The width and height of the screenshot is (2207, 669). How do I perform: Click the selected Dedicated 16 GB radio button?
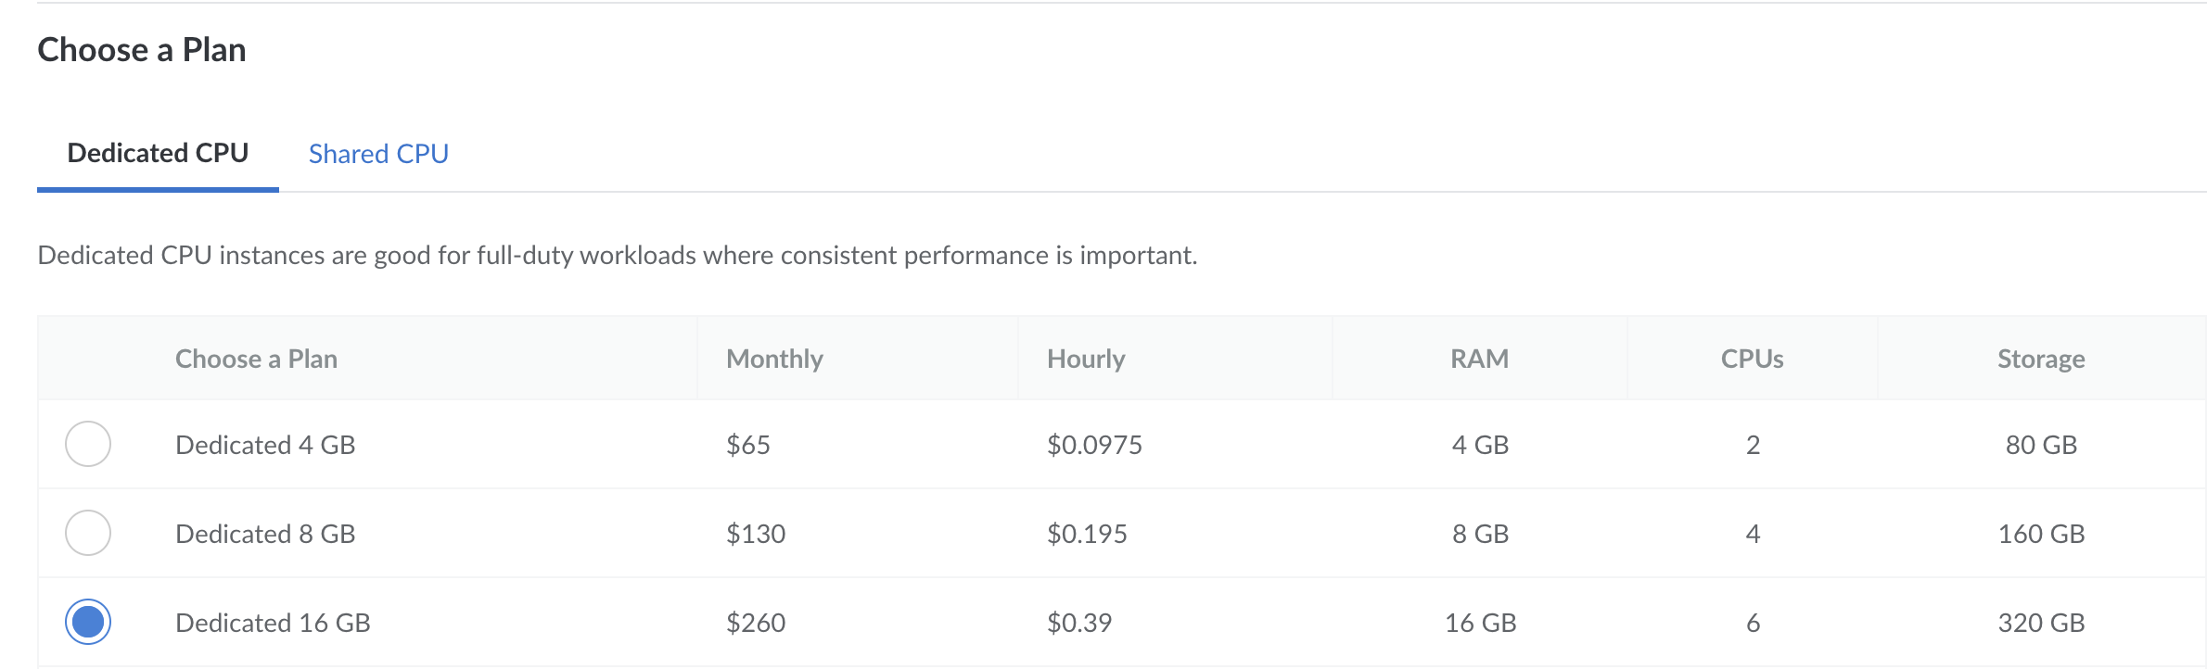(x=88, y=622)
